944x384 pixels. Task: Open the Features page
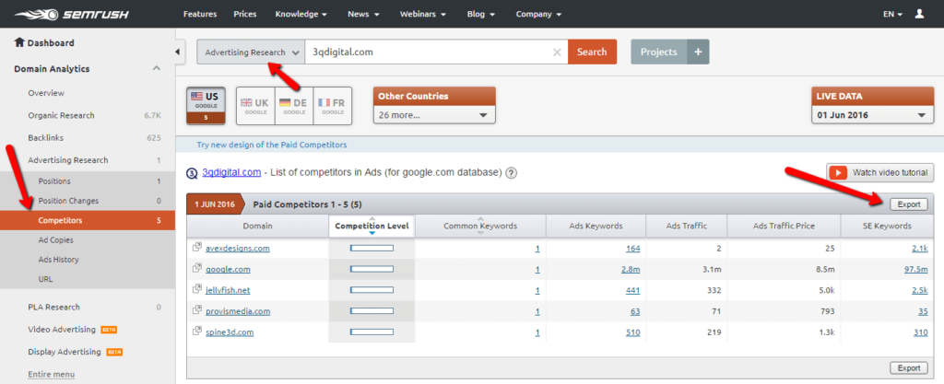pyautogui.click(x=200, y=14)
